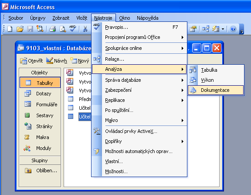Click the 9103_vlastní database window icon
This screenshot has width=251, height=195.
pos(21,48)
